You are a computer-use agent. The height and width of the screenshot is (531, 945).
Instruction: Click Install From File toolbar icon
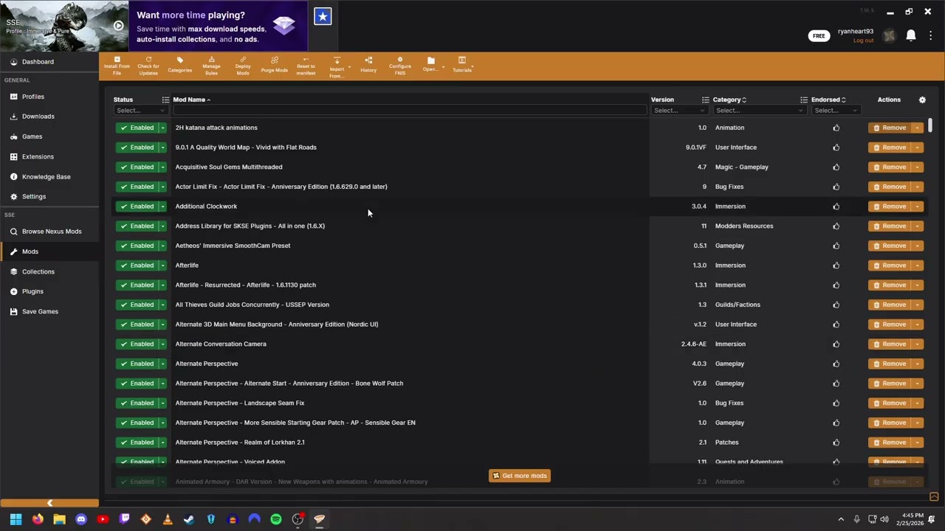117,60
